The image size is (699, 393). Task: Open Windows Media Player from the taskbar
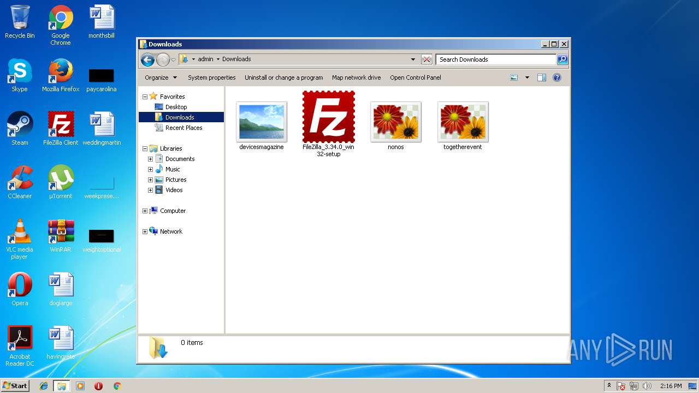click(x=80, y=386)
